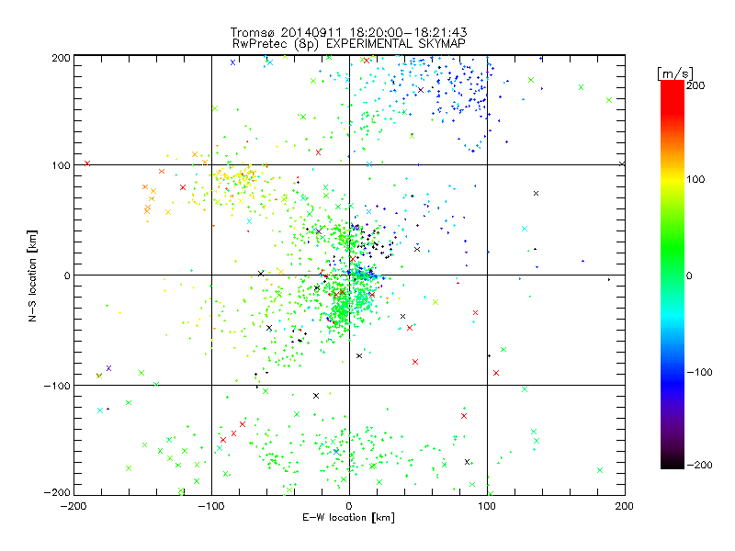Click the colorbar tick label '100'

click(x=695, y=179)
